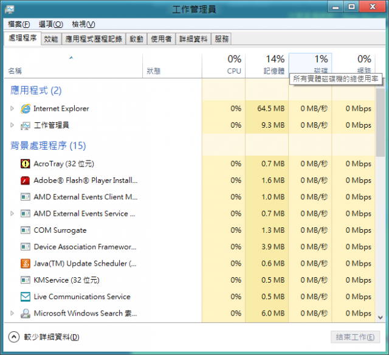Click the COM Surrogate process icon
This screenshot has width=389, height=355.
point(26,230)
